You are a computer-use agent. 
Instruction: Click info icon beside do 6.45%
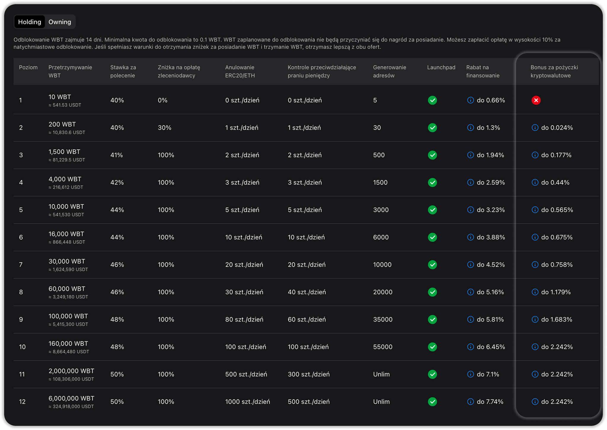(470, 347)
